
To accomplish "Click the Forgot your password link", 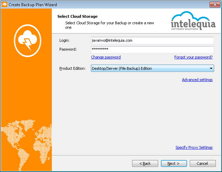I will [x=194, y=57].
